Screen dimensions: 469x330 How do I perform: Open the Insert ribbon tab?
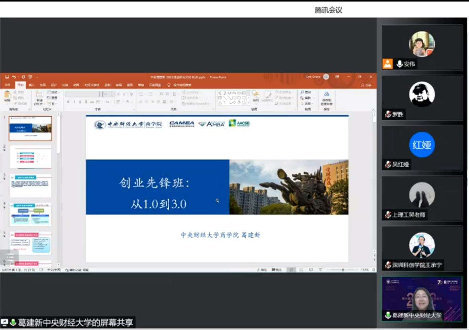(x=32, y=85)
